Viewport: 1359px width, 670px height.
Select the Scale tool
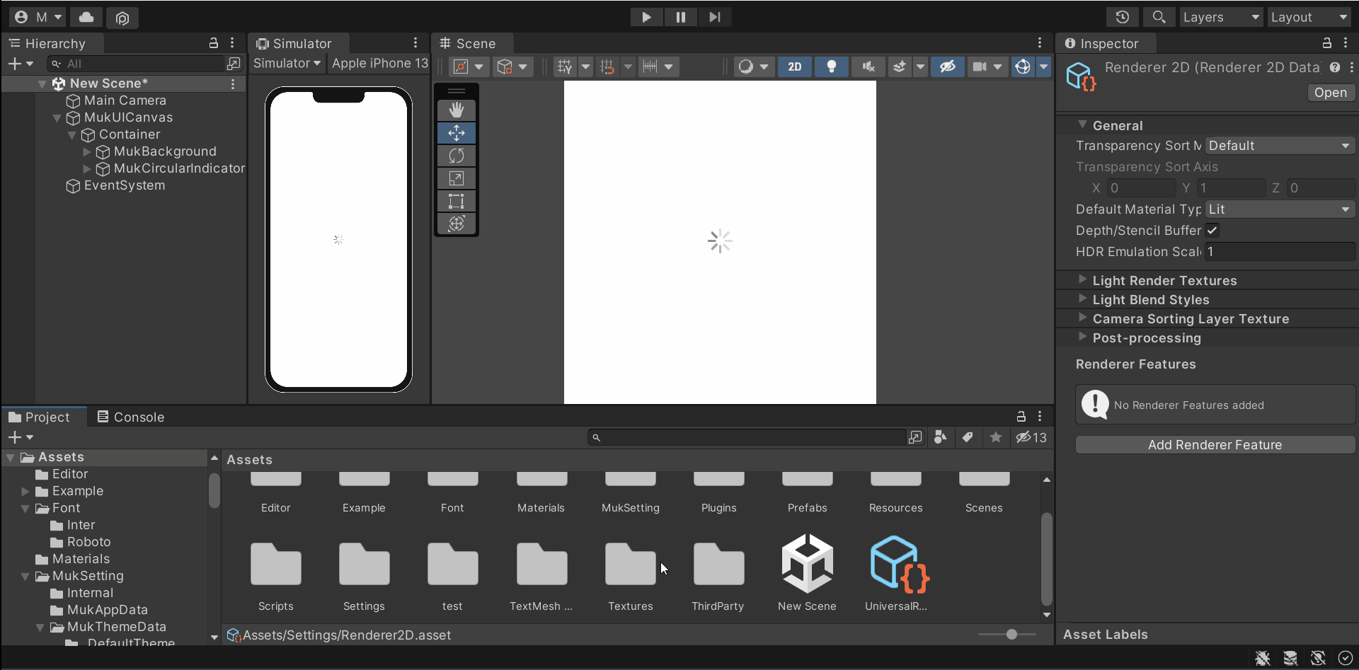tap(457, 178)
